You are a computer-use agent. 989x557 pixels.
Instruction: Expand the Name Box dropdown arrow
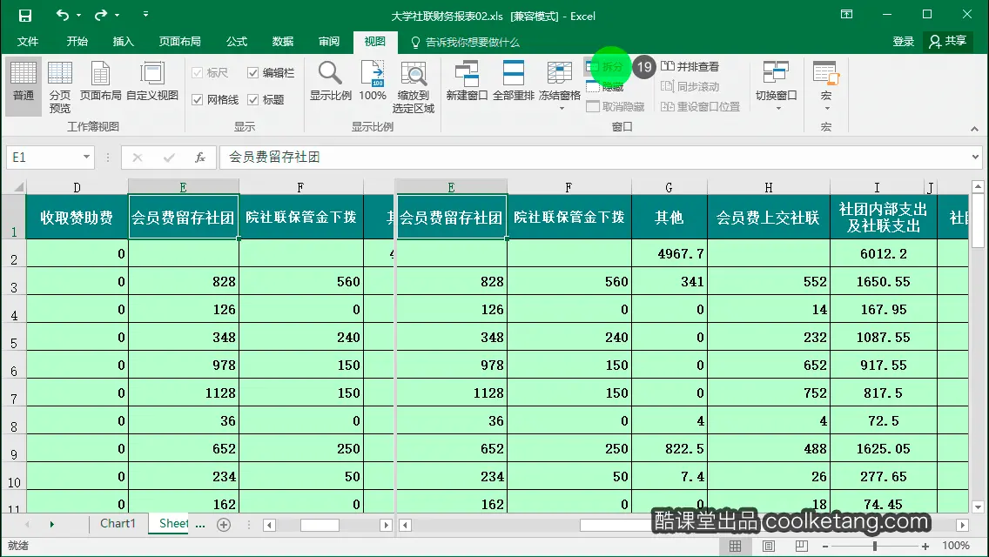pyautogui.click(x=86, y=157)
